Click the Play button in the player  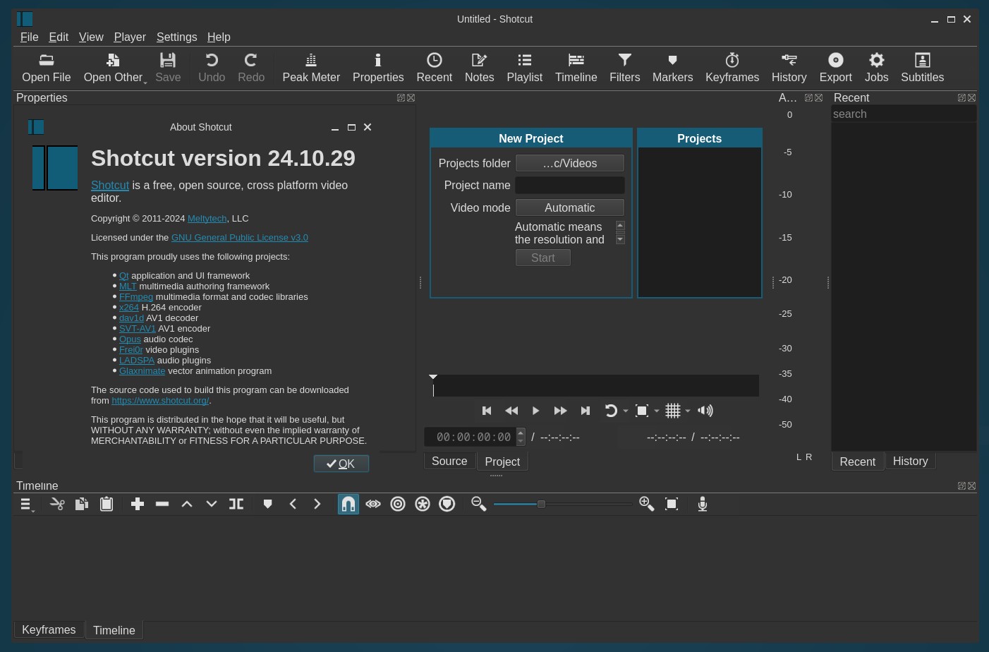(x=536, y=411)
